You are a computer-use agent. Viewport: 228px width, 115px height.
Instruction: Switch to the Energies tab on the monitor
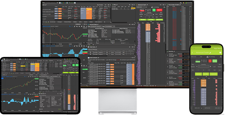[x=60, y=22]
